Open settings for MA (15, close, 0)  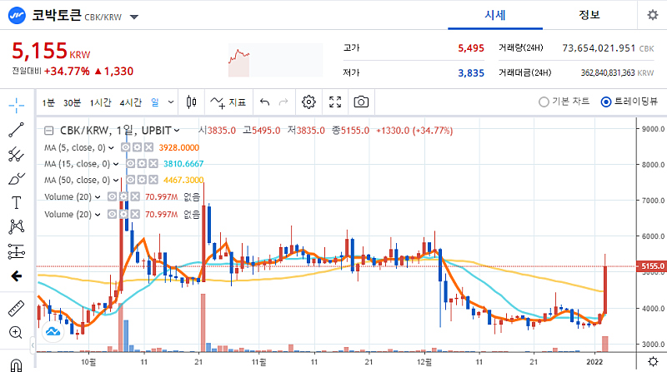[x=142, y=163]
